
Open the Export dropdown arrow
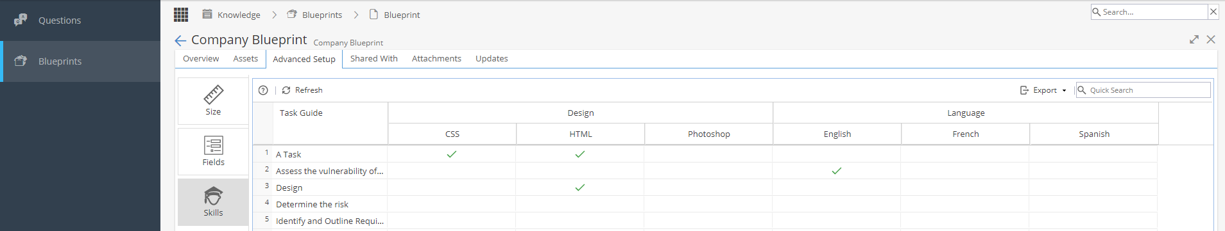pyautogui.click(x=1064, y=91)
